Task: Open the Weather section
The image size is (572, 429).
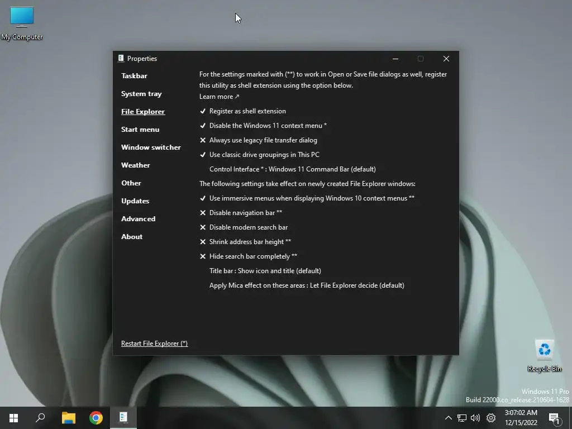Action: click(135, 165)
